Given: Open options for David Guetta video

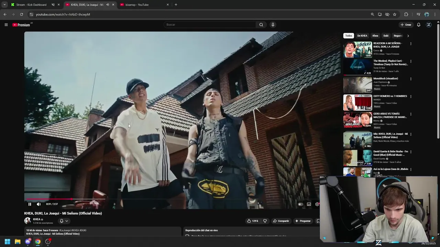Looking at the screenshot, I should [411, 152].
